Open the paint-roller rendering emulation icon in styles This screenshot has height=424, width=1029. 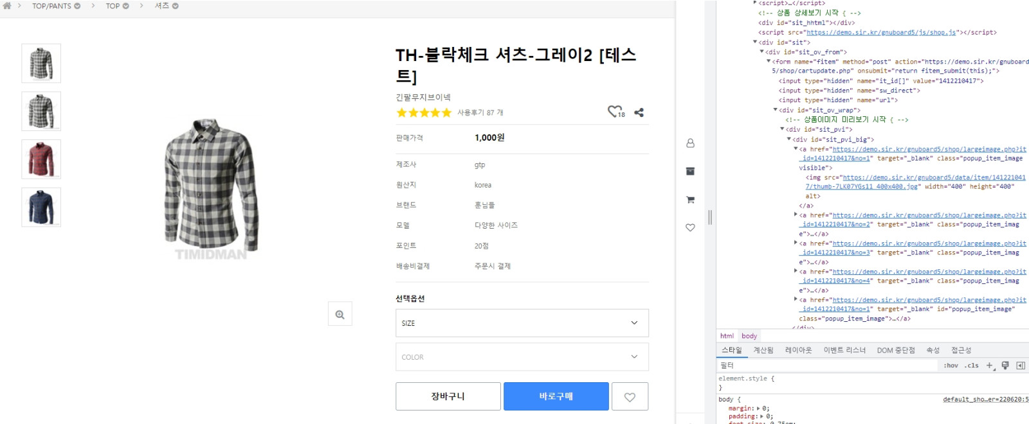pos(1005,366)
